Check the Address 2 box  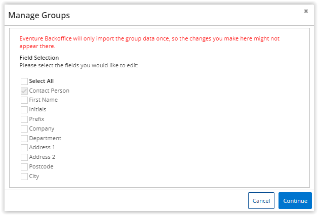[24, 157]
